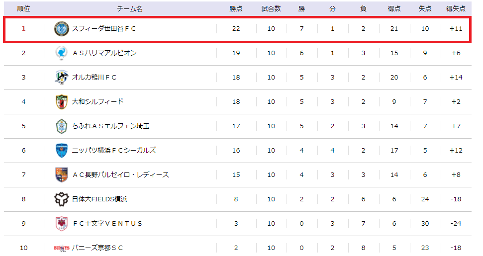Click the 勝点 column header
The image size is (483, 256).
coord(236,9)
